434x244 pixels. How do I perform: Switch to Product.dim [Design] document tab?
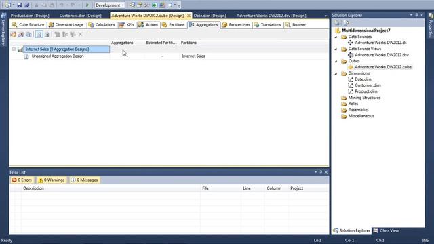tap(30, 16)
